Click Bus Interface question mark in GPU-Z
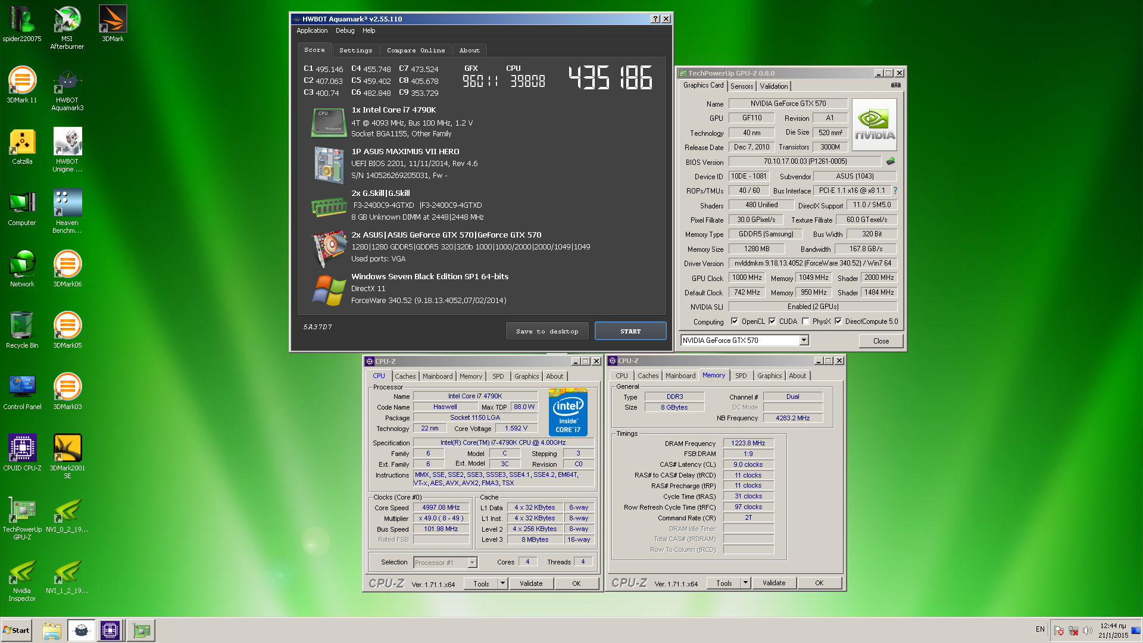Viewport: 1143px width, 643px height. tap(895, 191)
